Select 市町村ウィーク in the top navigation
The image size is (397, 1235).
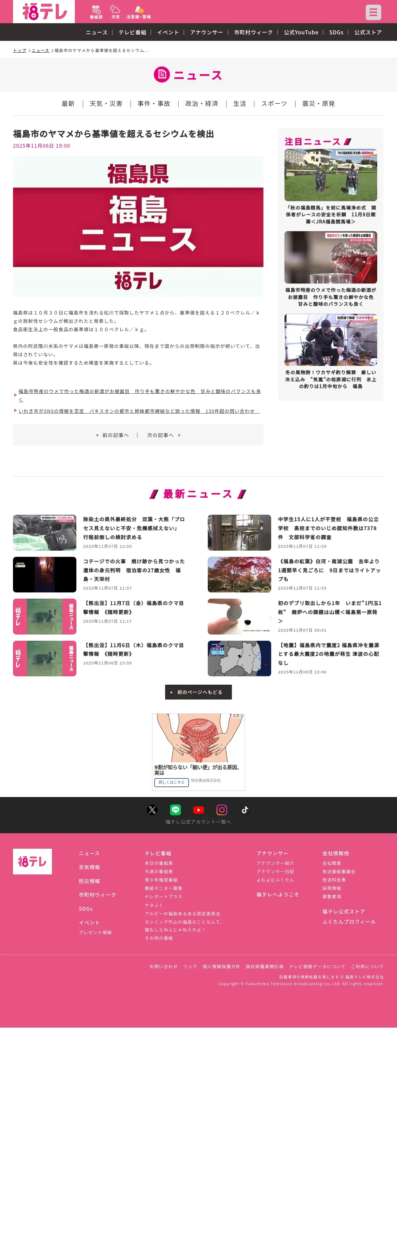[x=253, y=32]
